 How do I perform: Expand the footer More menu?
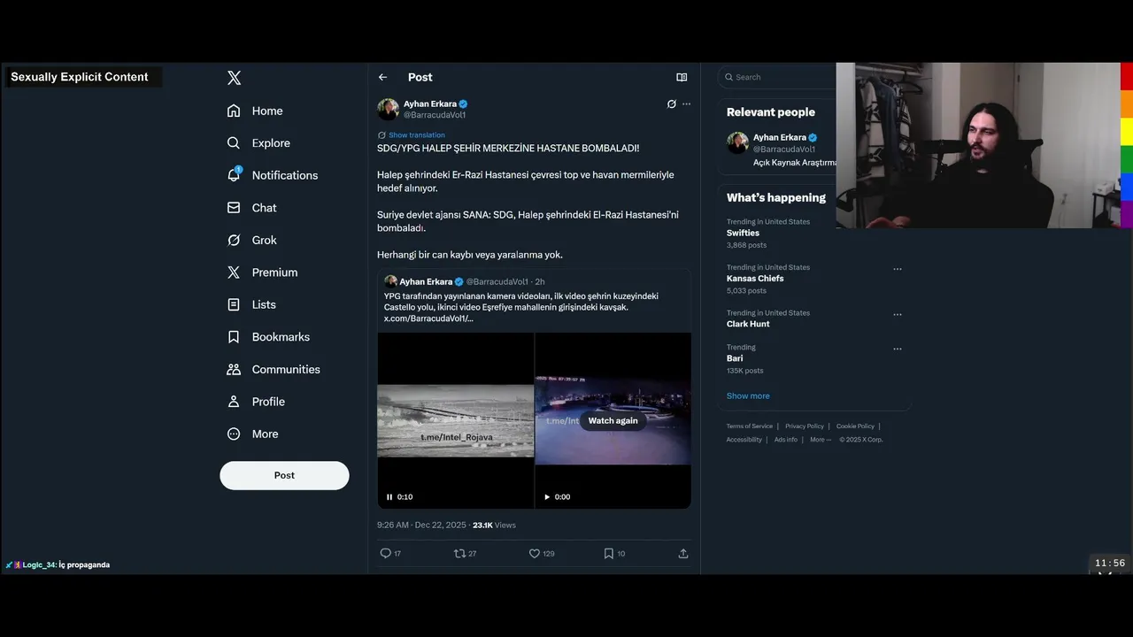(x=821, y=440)
